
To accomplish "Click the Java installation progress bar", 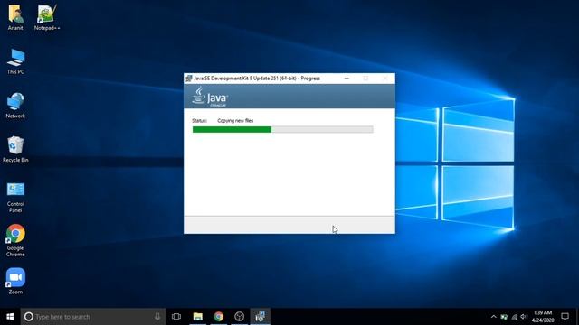I will coord(283,129).
